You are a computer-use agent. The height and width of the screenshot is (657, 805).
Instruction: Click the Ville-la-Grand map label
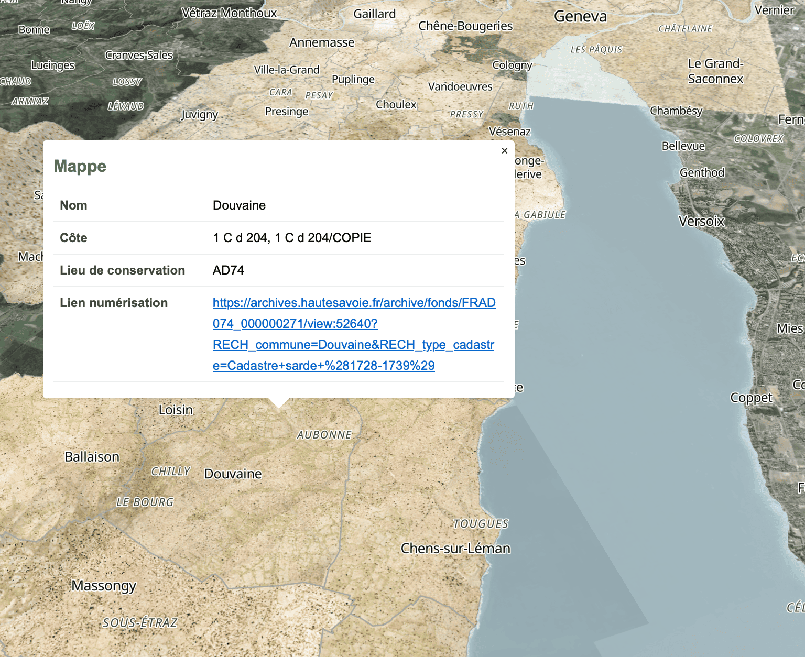click(287, 70)
